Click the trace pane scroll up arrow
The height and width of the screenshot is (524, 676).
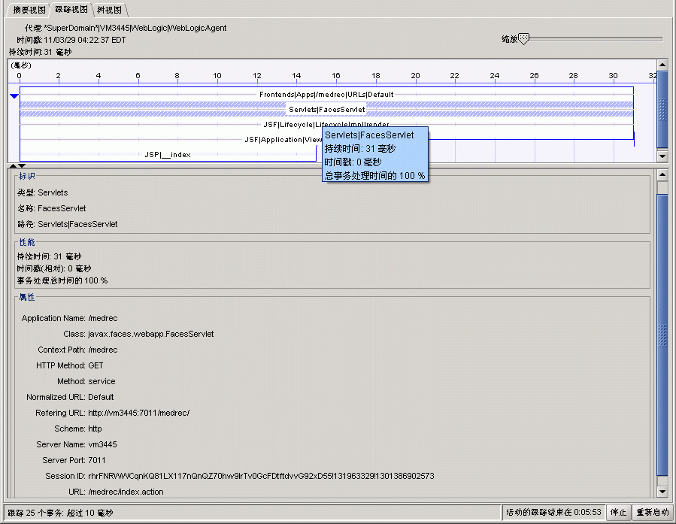click(662, 65)
